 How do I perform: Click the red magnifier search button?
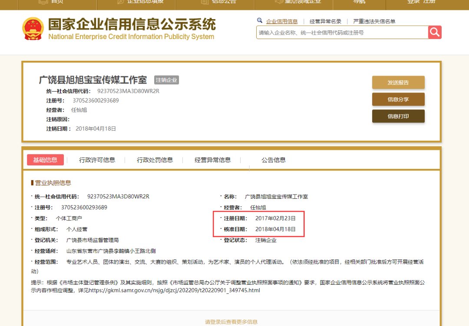tap(435, 32)
